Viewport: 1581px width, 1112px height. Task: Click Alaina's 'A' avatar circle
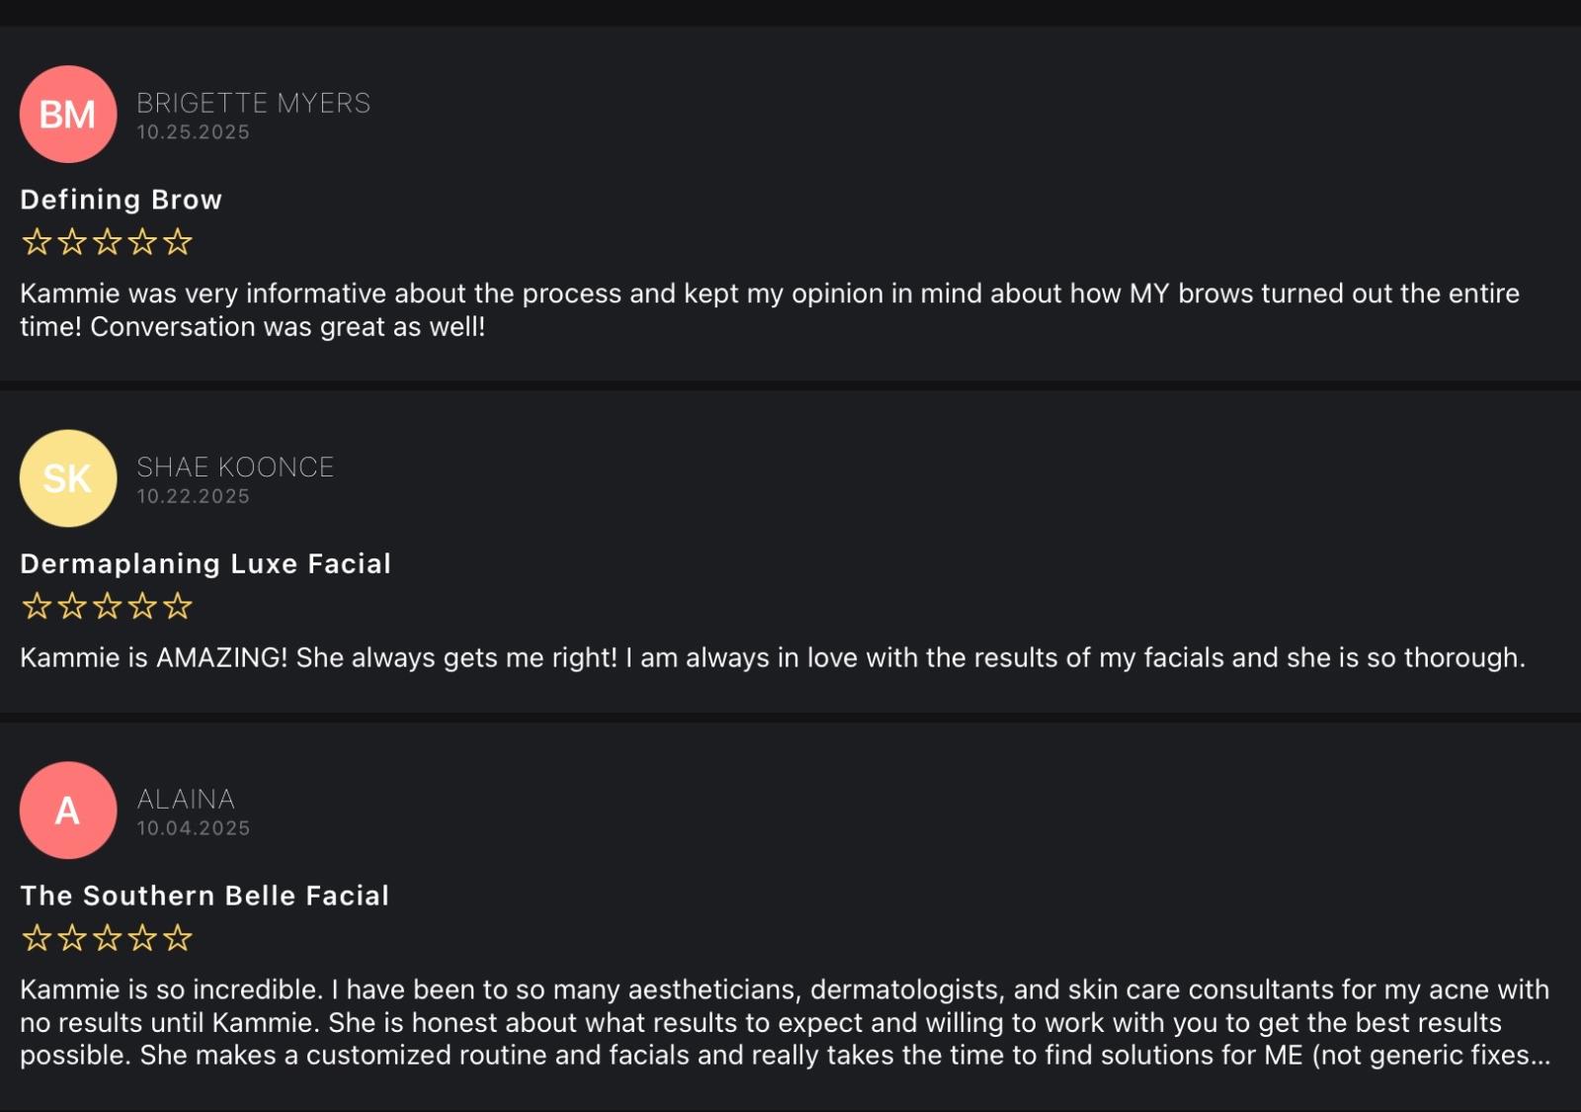coord(68,811)
